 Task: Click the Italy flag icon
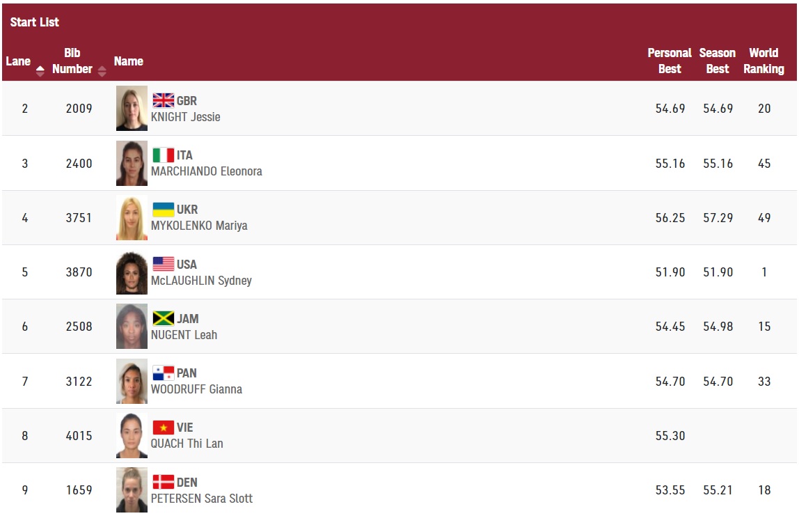click(164, 155)
